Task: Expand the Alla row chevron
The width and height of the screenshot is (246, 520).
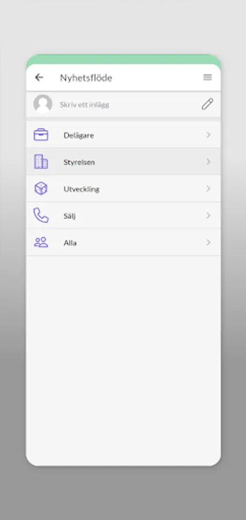Action: [x=209, y=243]
